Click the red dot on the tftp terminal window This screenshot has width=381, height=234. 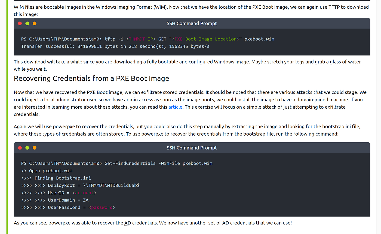pos(20,23)
